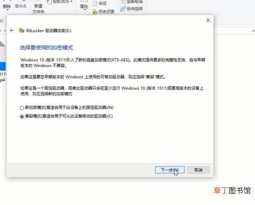This screenshot has width=255, height=205.
Task: Close the BitLocker dialog with the X
Action: pyautogui.click(x=208, y=20)
